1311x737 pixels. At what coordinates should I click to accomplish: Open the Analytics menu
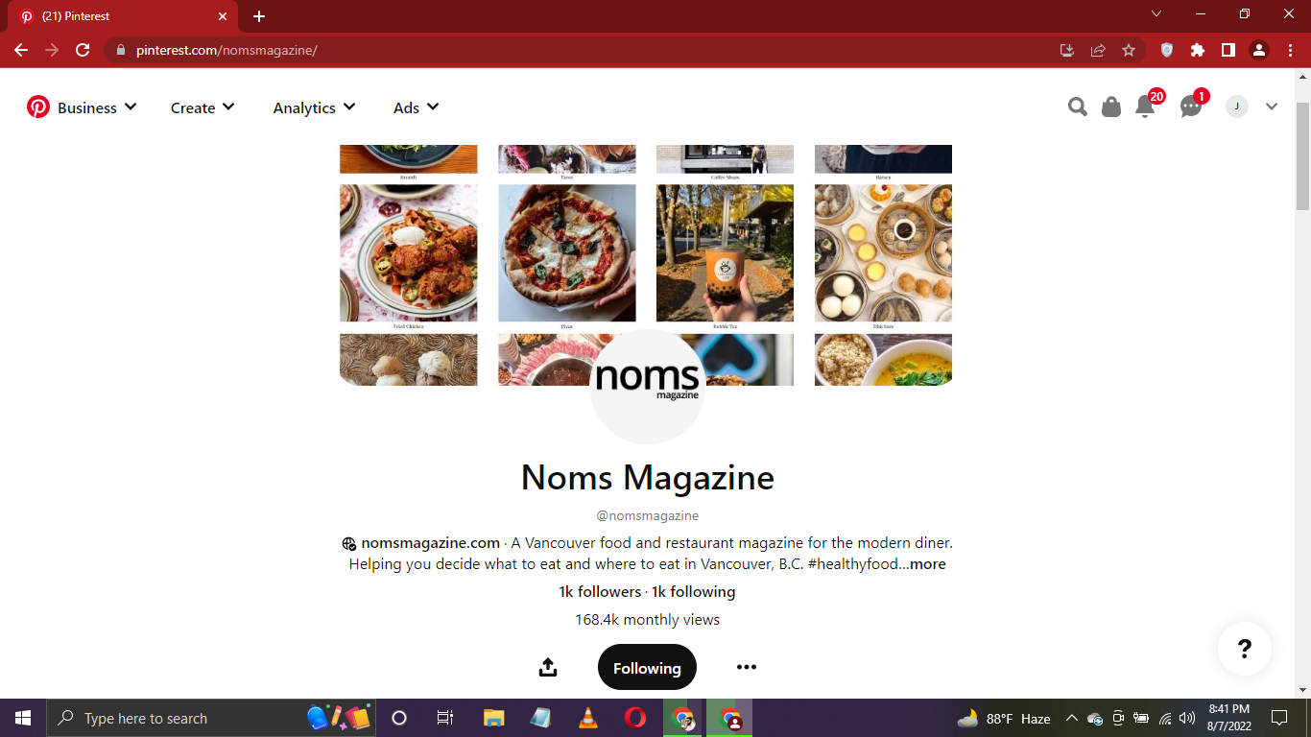(x=314, y=107)
